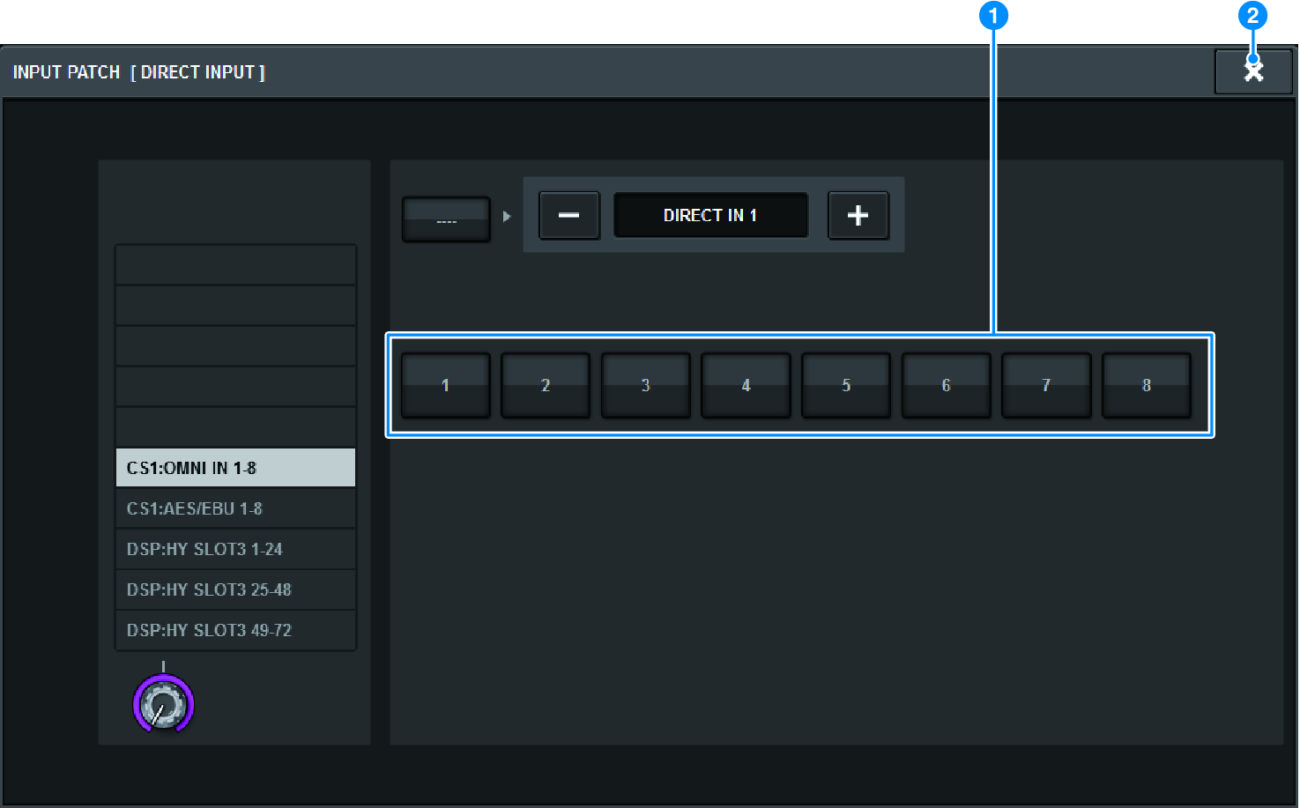1300x808 pixels.
Task: Select OMNI IN port 1
Action: 445,385
